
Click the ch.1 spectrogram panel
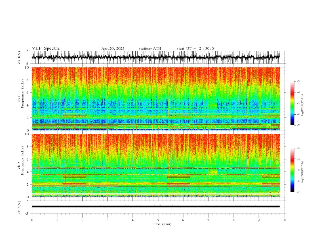pyautogui.click(x=156, y=98)
